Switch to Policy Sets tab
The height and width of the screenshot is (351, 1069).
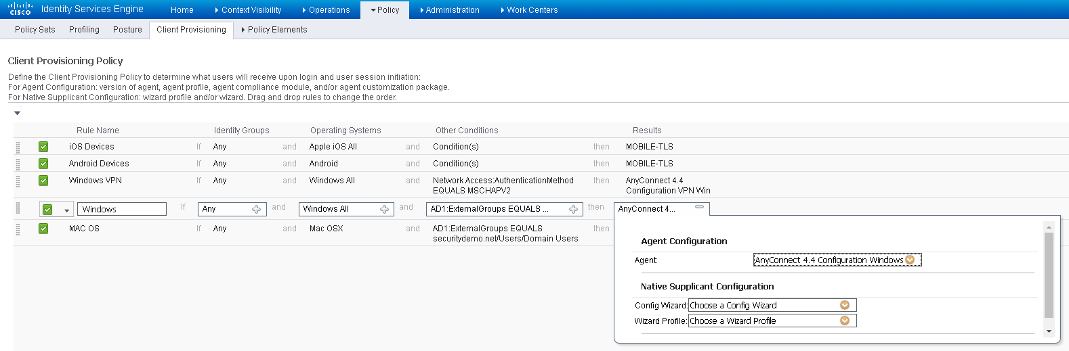[x=35, y=30]
